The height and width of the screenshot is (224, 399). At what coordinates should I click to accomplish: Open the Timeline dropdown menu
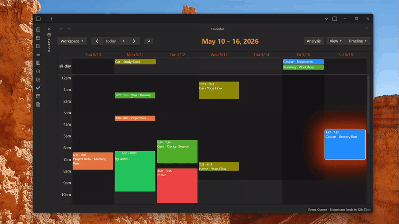(357, 41)
